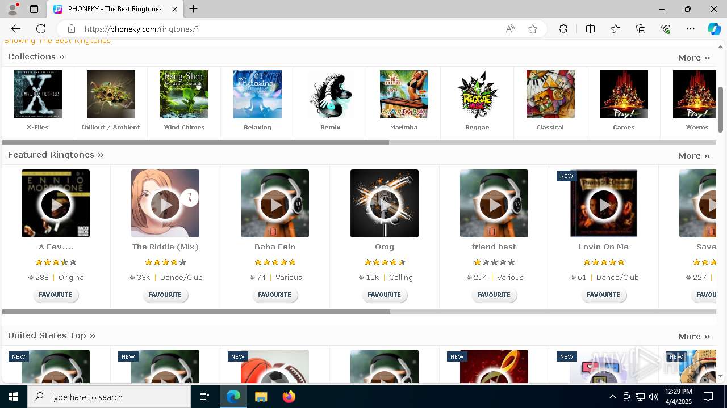Open the browser profile icon
The height and width of the screenshot is (408, 727).
tap(12, 9)
